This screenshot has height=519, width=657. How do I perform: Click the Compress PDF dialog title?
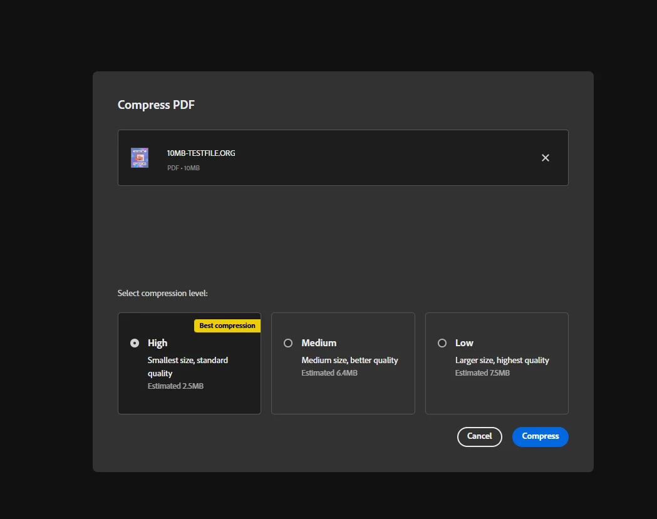[x=156, y=105]
